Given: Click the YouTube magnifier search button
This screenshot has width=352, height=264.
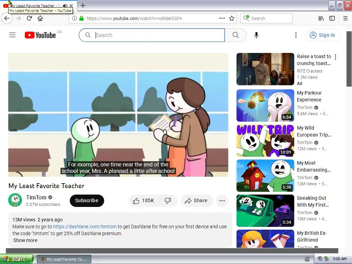Looking at the screenshot, I should click(x=236, y=35).
